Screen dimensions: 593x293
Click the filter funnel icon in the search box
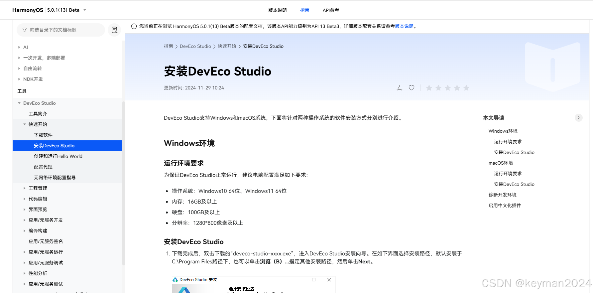25,30
